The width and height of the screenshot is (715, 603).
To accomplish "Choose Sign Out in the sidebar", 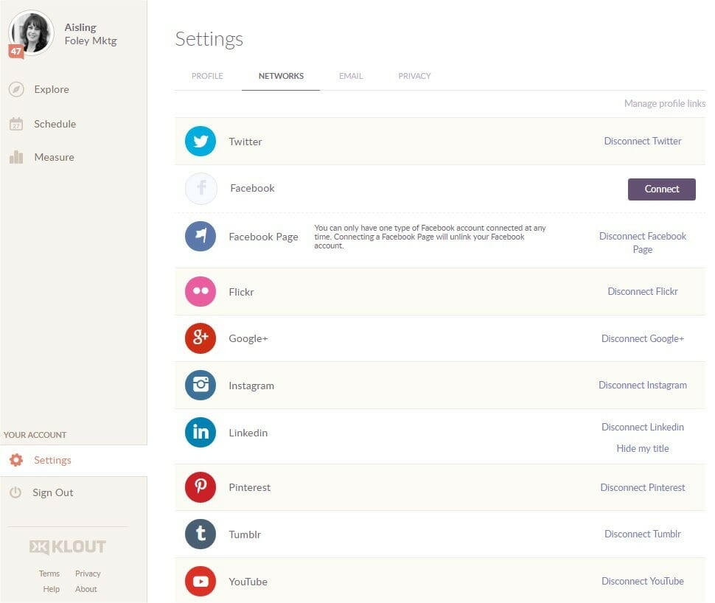I will coord(53,492).
